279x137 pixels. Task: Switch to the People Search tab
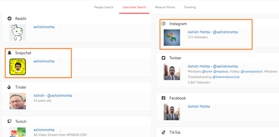(x=104, y=7)
